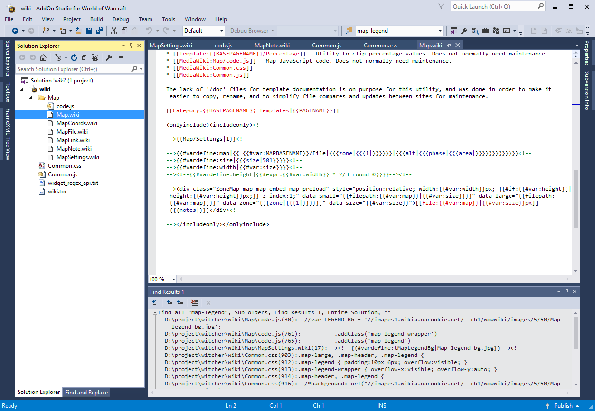The width and height of the screenshot is (595, 411).
Task: Select widget_regex_api.txt in Solution Explorer
Action: 73,183
